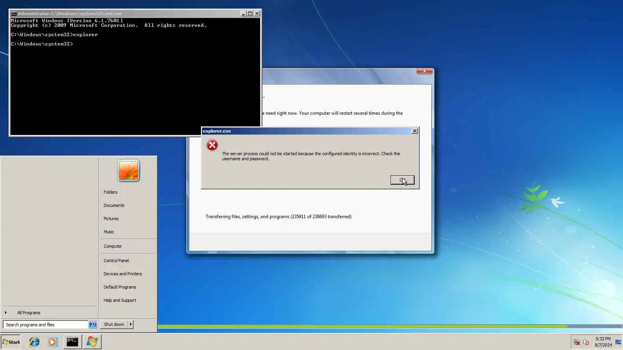This screenshot has width=623, height=350.
Task: Maximize the Command Prompt window
Action: 250,14
